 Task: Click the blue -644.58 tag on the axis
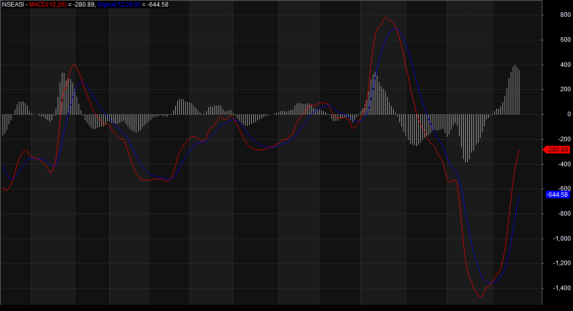[557, 195]
